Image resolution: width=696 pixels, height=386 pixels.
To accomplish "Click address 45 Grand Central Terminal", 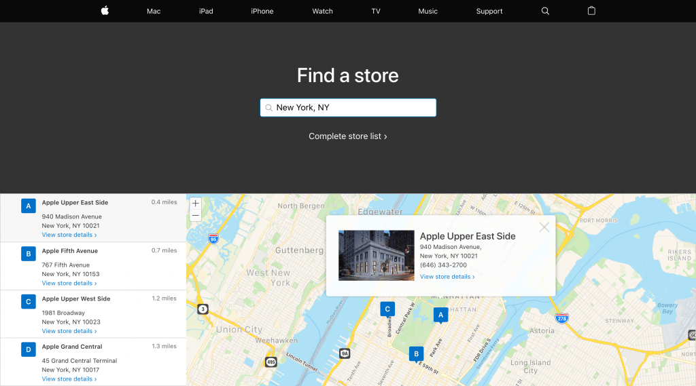I will [80, 361].
